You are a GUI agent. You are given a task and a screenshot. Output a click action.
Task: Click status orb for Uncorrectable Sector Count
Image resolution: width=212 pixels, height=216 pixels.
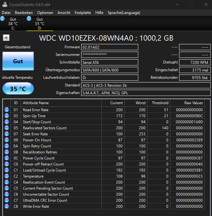click(x=7, y=194)
